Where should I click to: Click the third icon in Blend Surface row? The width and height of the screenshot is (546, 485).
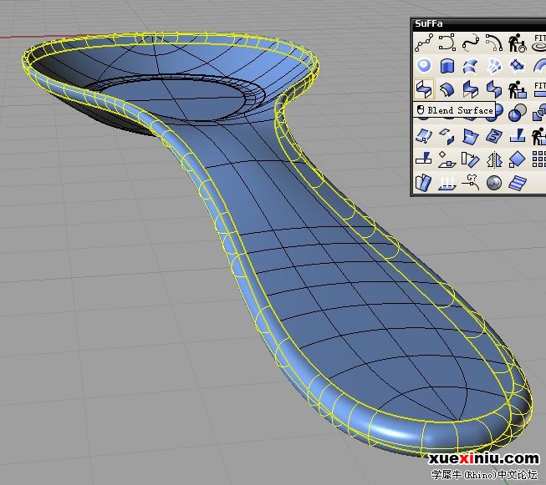coord(471,89)
